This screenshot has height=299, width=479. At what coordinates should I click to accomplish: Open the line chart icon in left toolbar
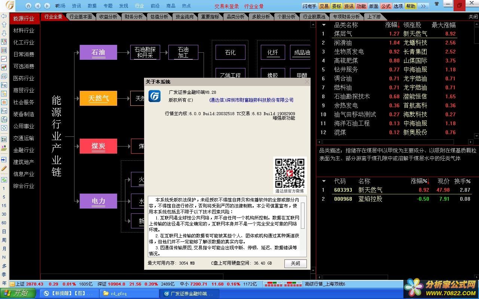(4, 59)
